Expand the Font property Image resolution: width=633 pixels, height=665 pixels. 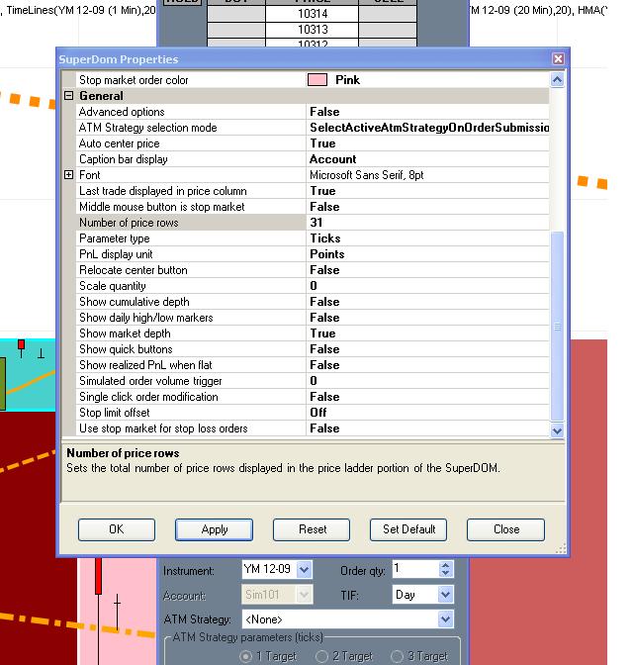click(68, 175)
